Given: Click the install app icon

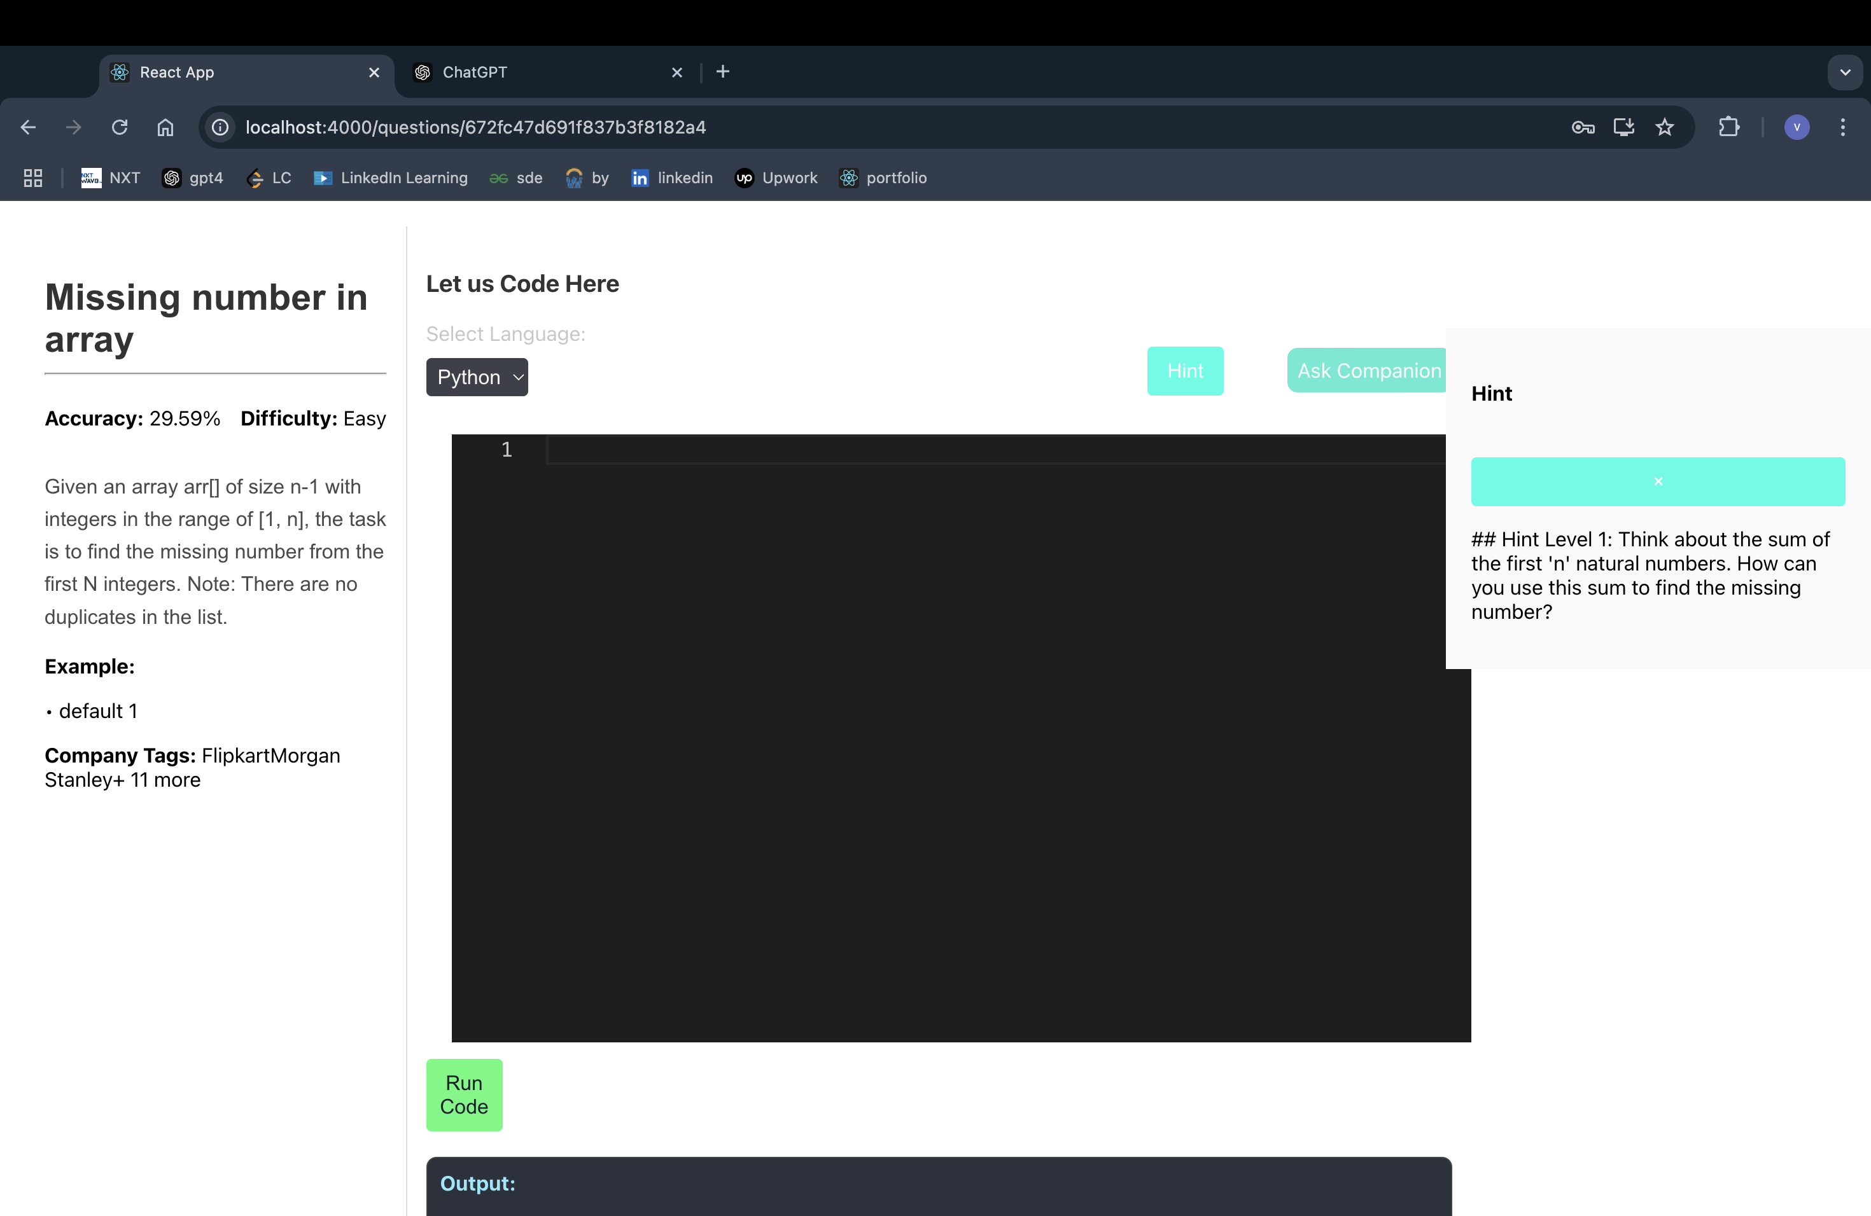Looking at the screenshot, I should coord(1623,127).
